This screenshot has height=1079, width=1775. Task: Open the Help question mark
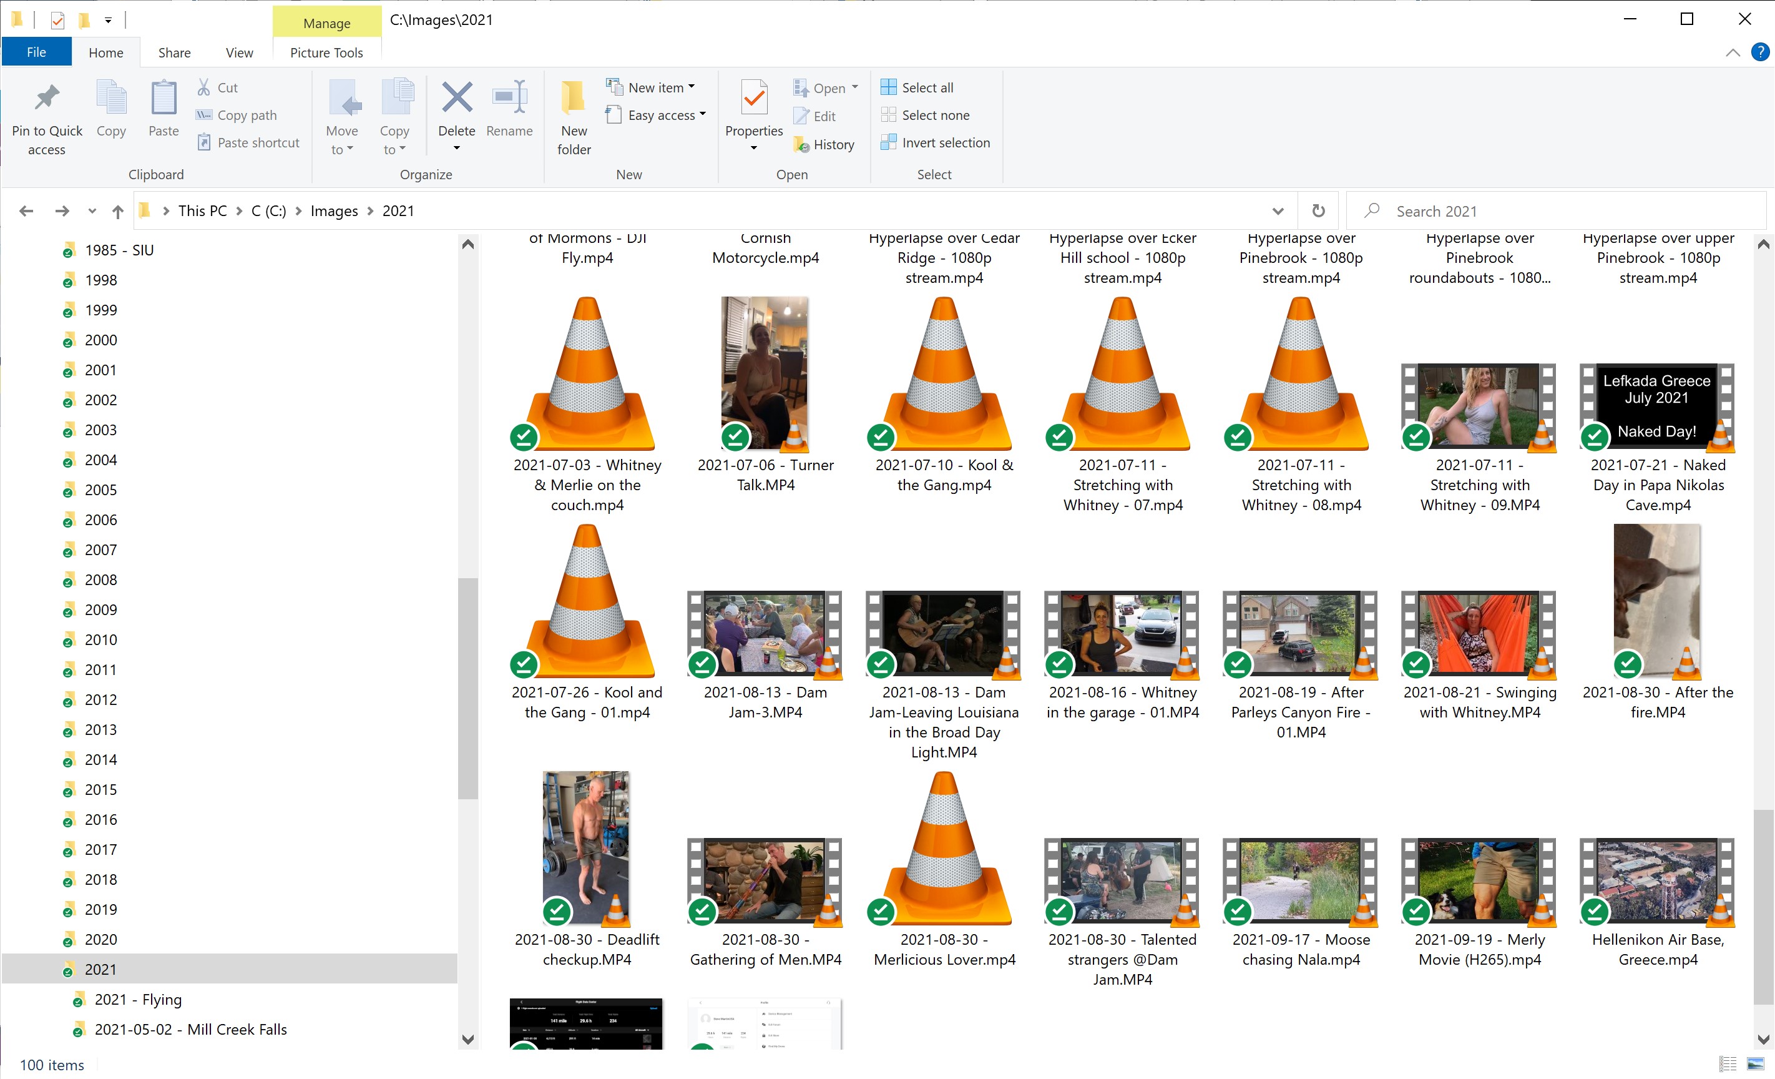click(1761, 52)
